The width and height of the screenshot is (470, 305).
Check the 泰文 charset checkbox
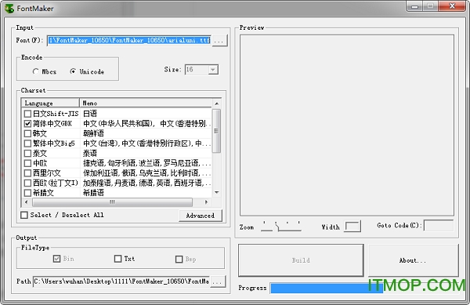point(27,153)
